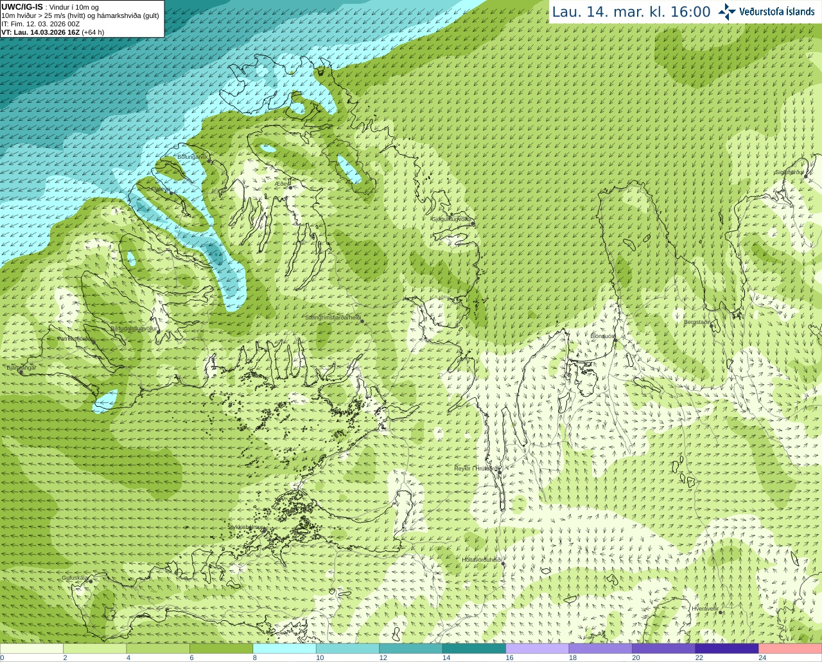This screenshot has height=662, width=822.
Task: Click the Bolungarvík place label
Action: [x=192, y=157]
